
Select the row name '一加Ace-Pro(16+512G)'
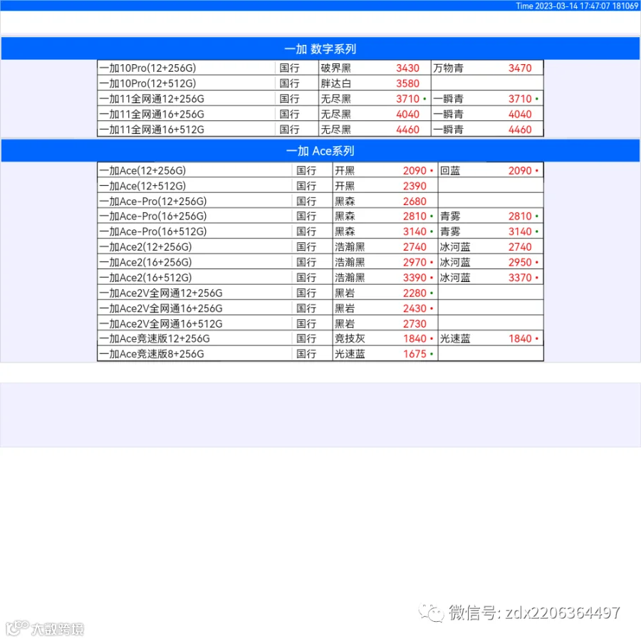coord(153,231)
